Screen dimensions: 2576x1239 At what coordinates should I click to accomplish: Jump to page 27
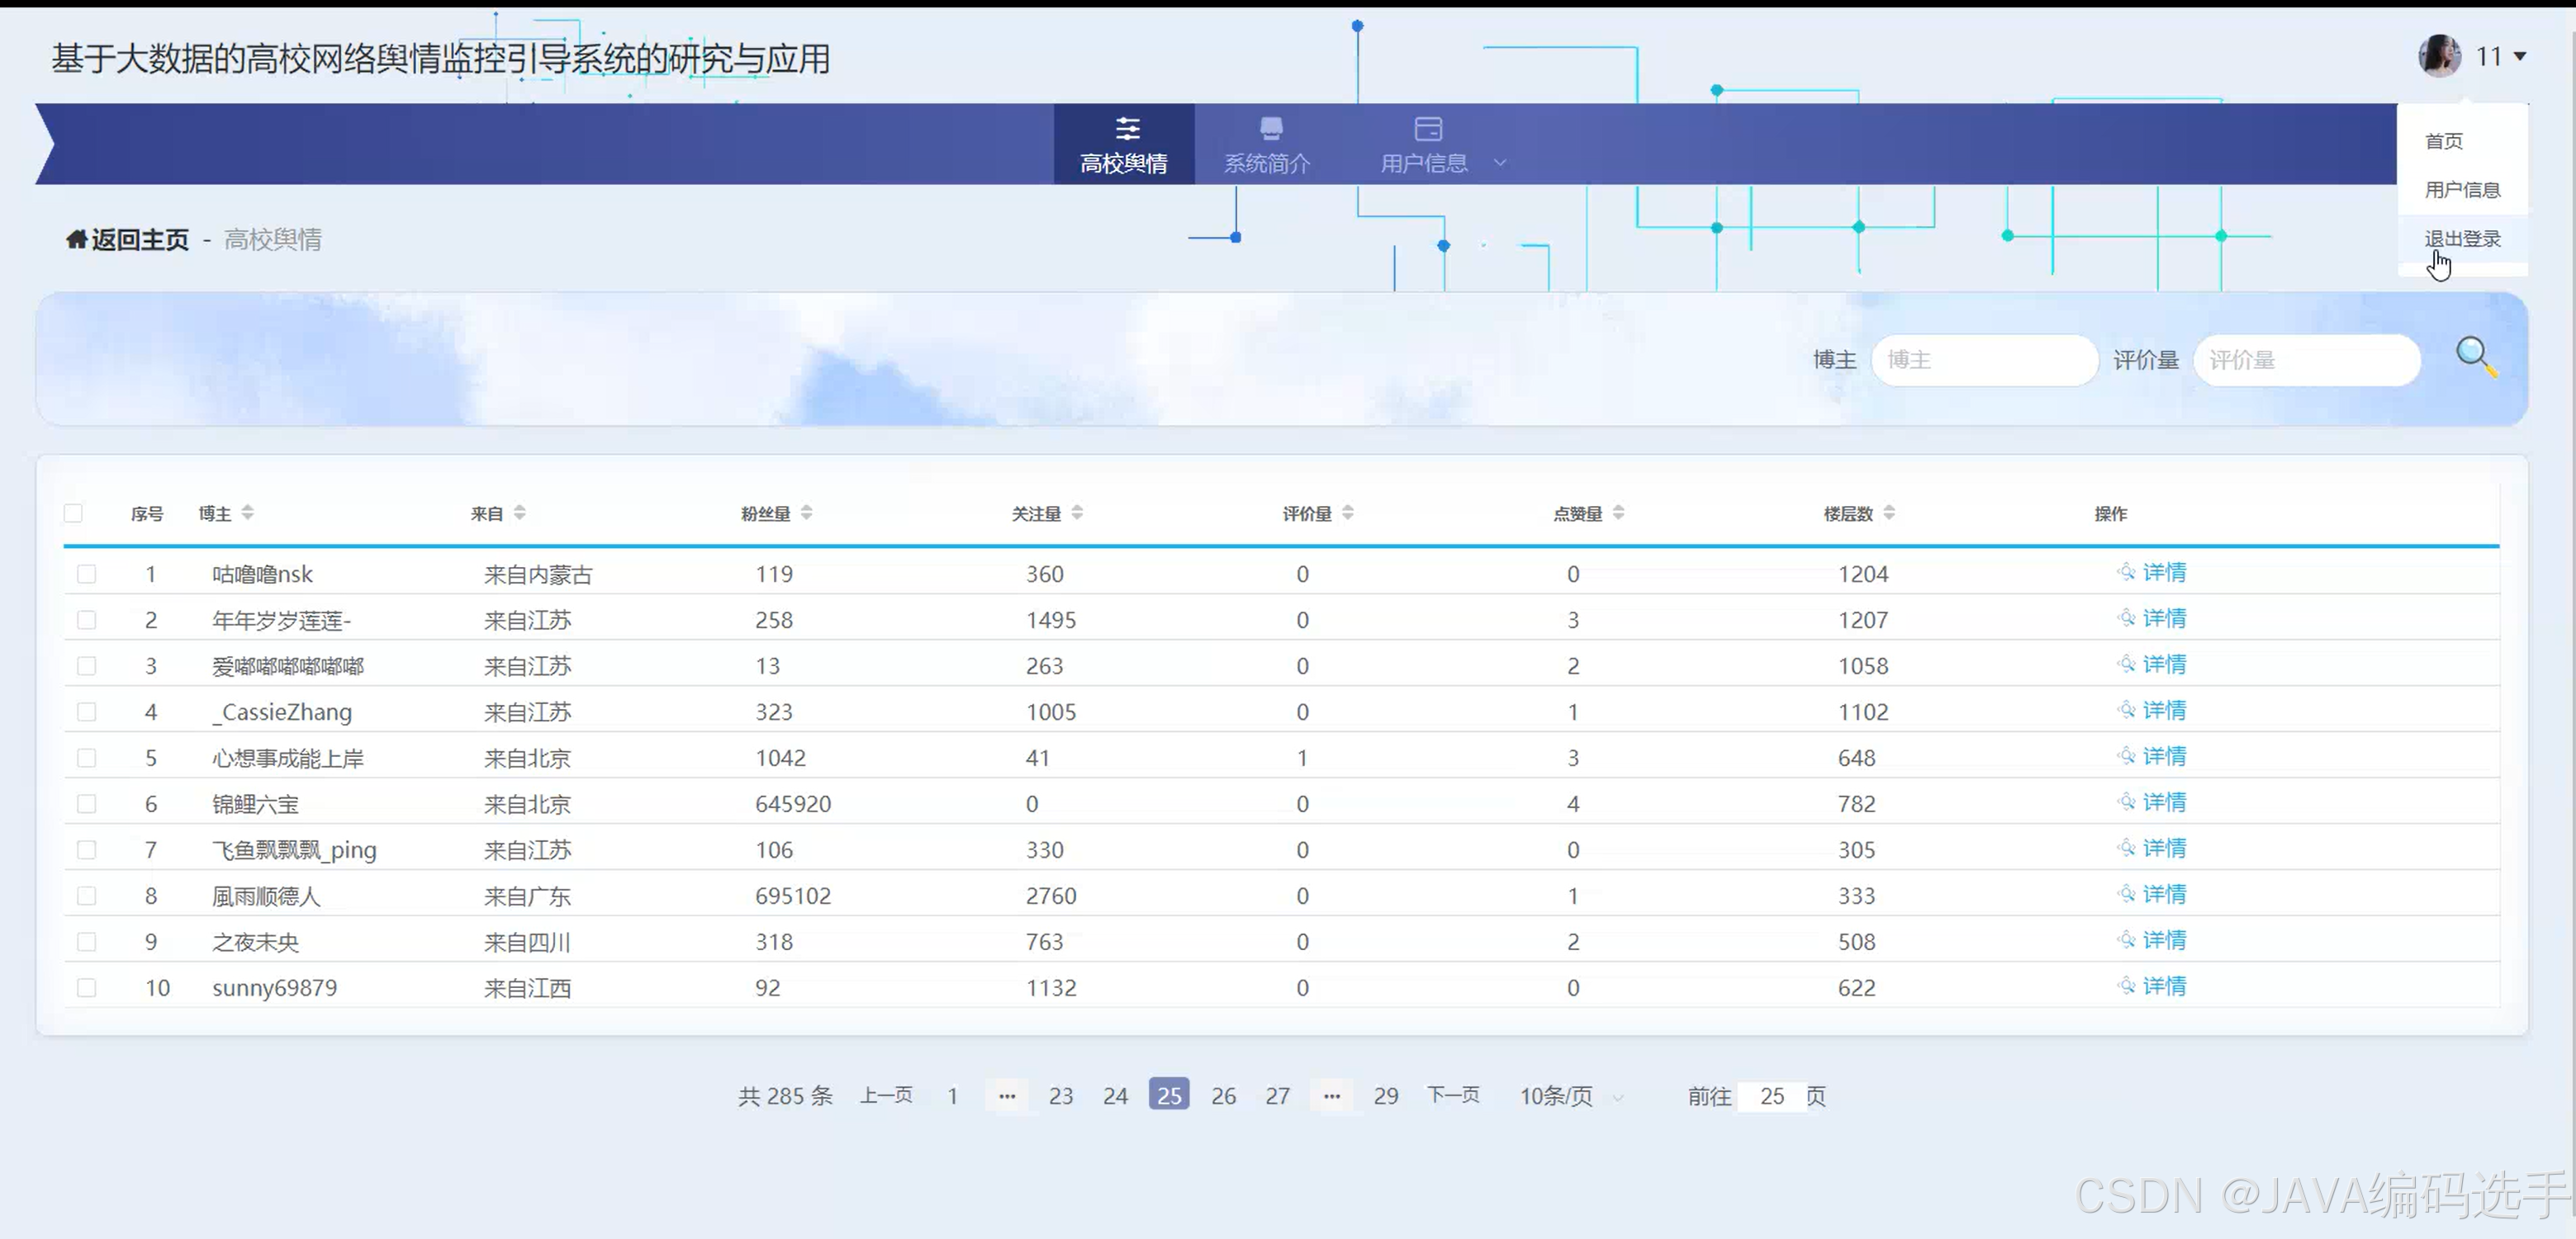pos(1277,1095)
